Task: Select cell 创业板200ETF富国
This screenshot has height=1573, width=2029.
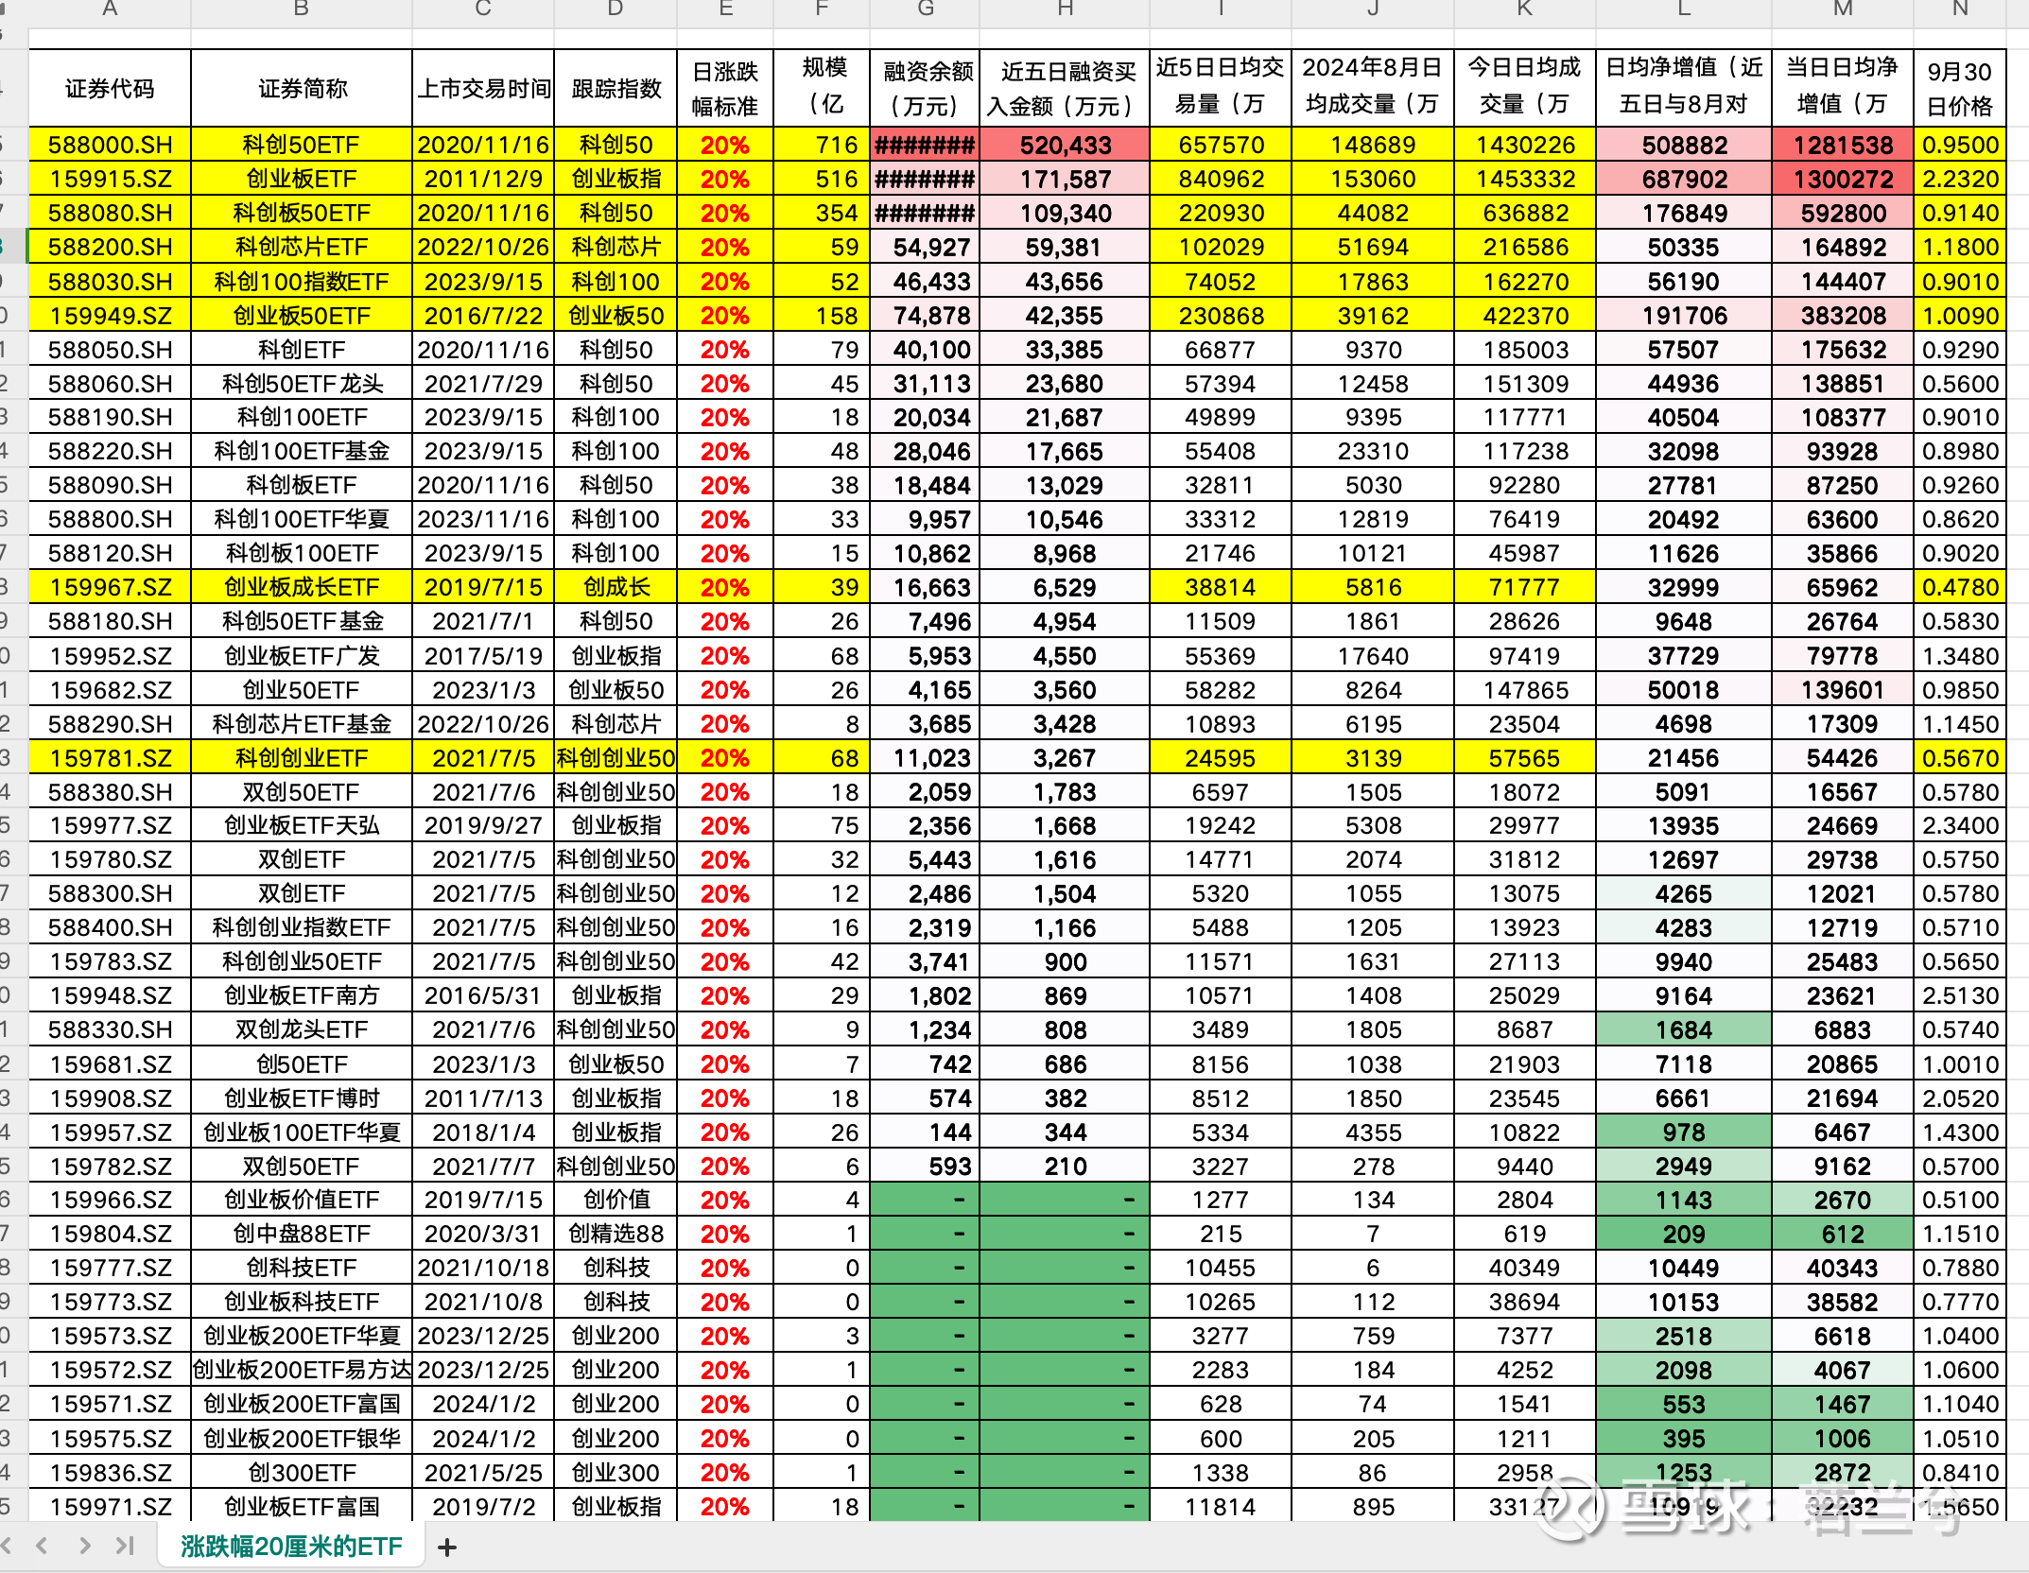Action: [302, 1404]
